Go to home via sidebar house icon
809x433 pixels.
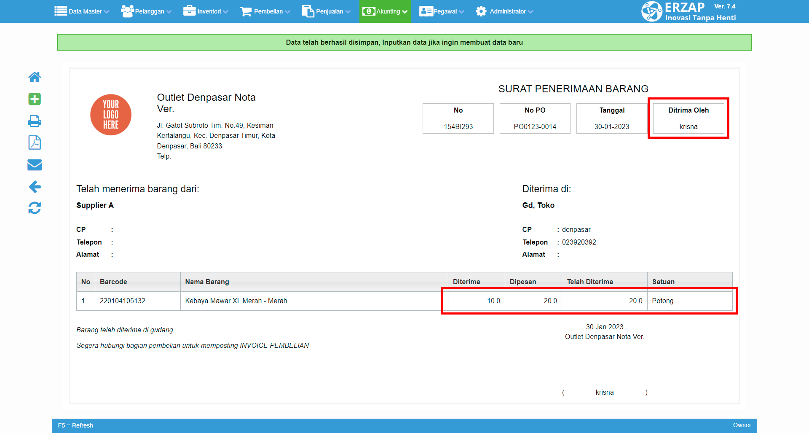[x=35, y=77]
